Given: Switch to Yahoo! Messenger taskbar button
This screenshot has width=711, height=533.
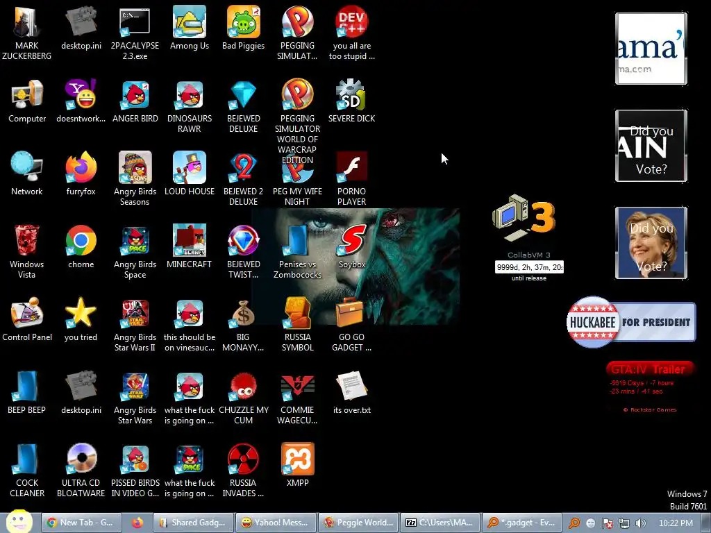Looking at the screenshot, I should [276, 523].
